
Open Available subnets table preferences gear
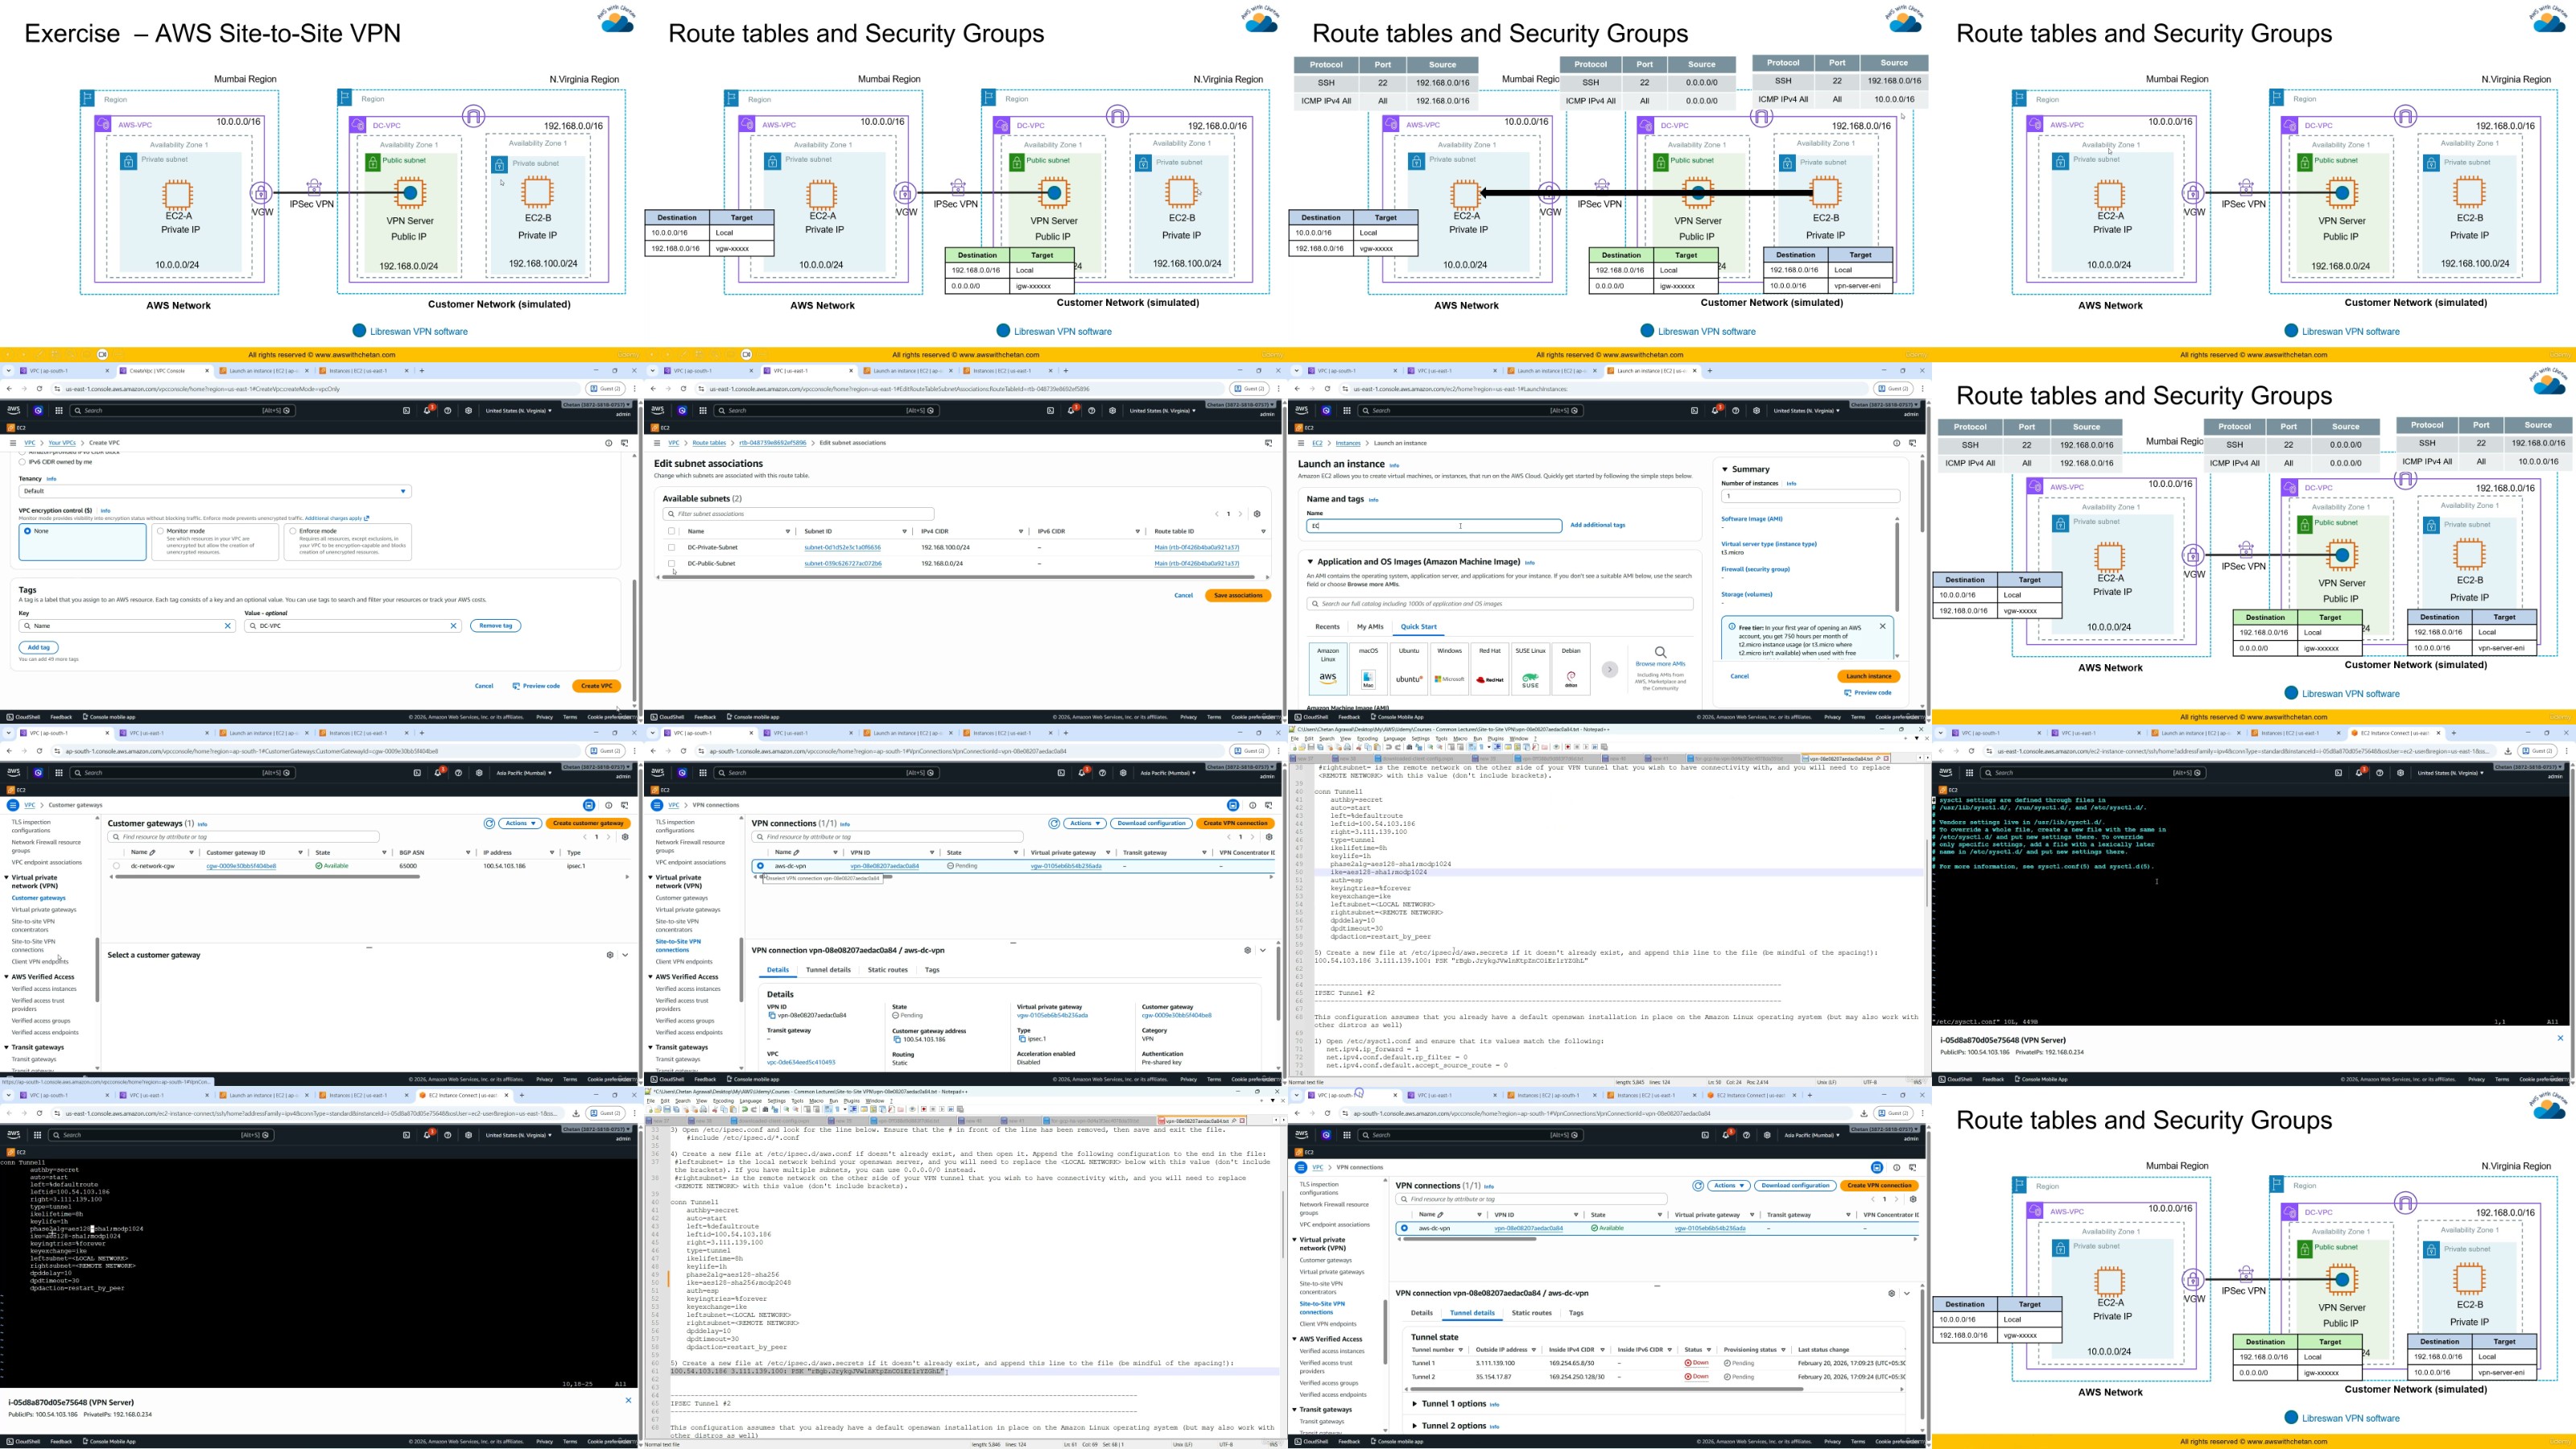(1257, 514)
